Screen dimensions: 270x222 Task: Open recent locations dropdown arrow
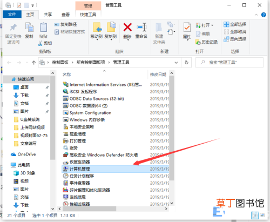click(27, 63)
